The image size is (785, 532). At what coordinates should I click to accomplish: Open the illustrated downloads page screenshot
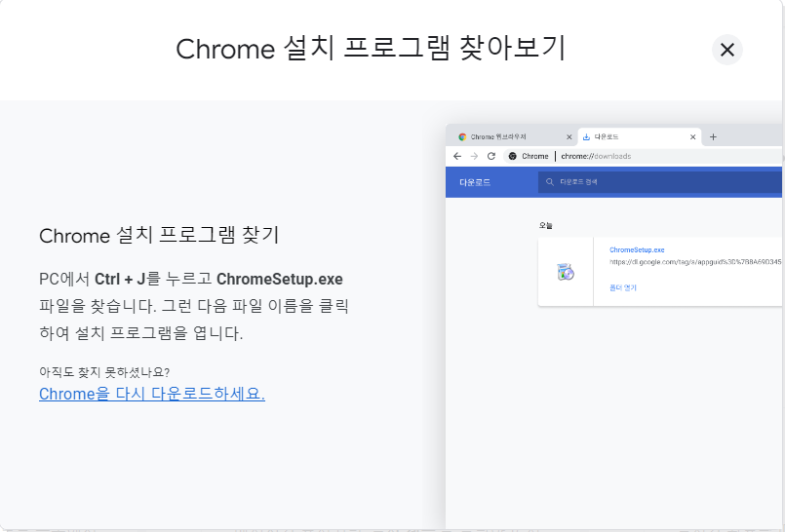[613, 326]
